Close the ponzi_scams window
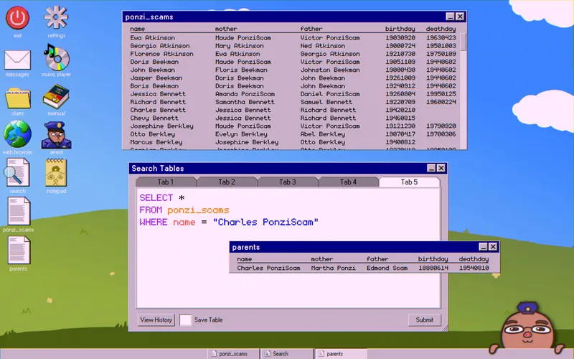 460,17
